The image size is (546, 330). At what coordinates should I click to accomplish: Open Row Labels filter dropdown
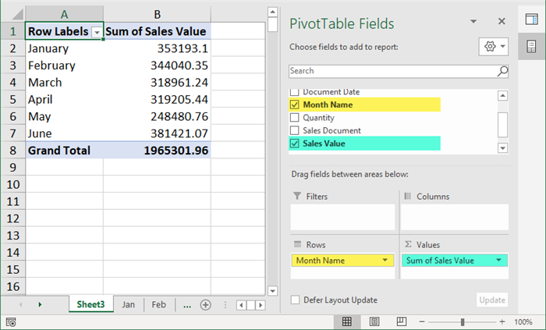tap(97, 32)
